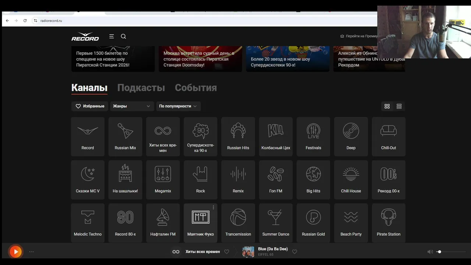
Task: Open the Russian Gold channel
Action: (314, 223)
